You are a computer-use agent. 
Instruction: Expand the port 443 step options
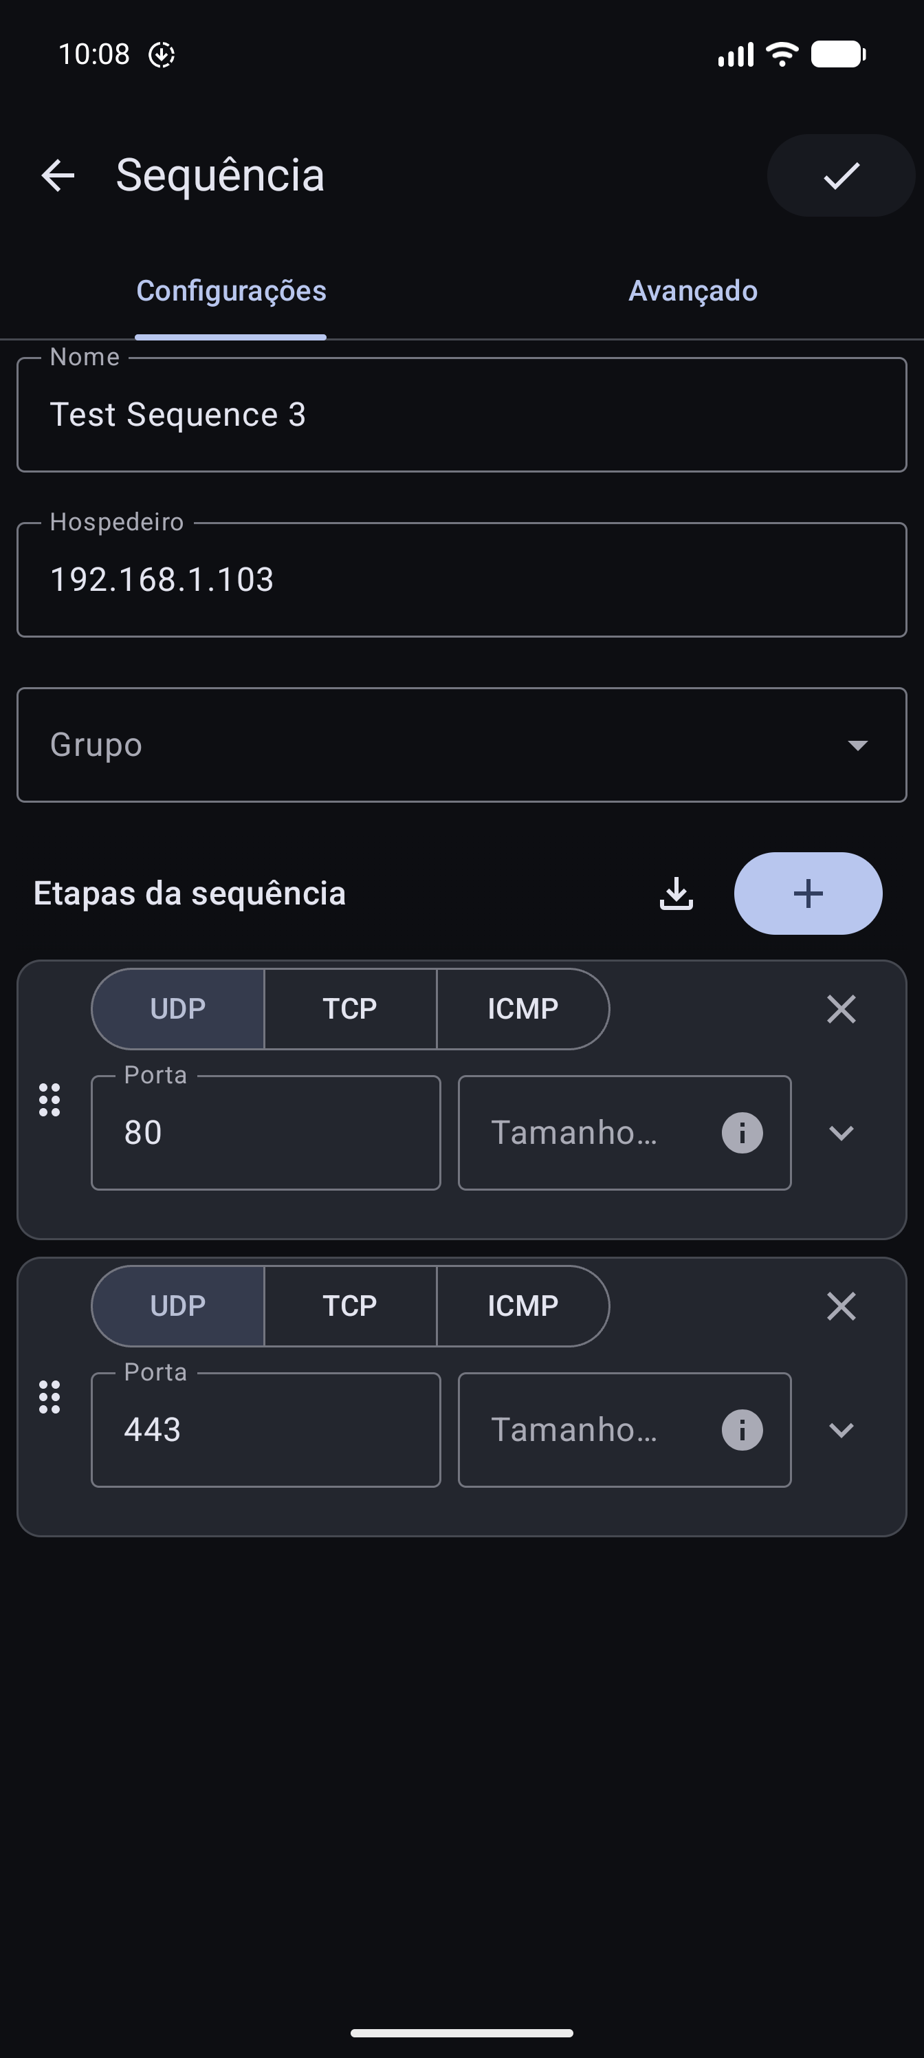[841, 1430]
